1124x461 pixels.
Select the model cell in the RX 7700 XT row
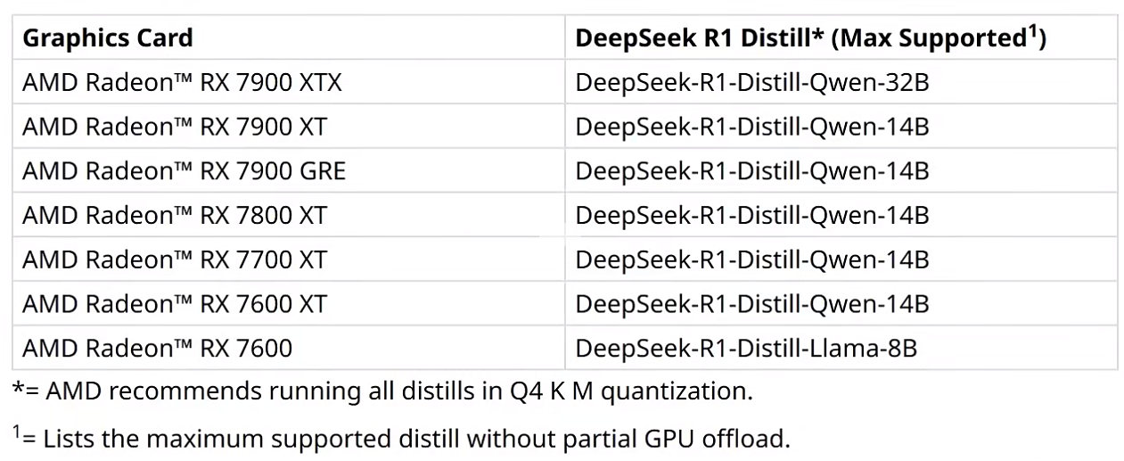click(752, 259)
